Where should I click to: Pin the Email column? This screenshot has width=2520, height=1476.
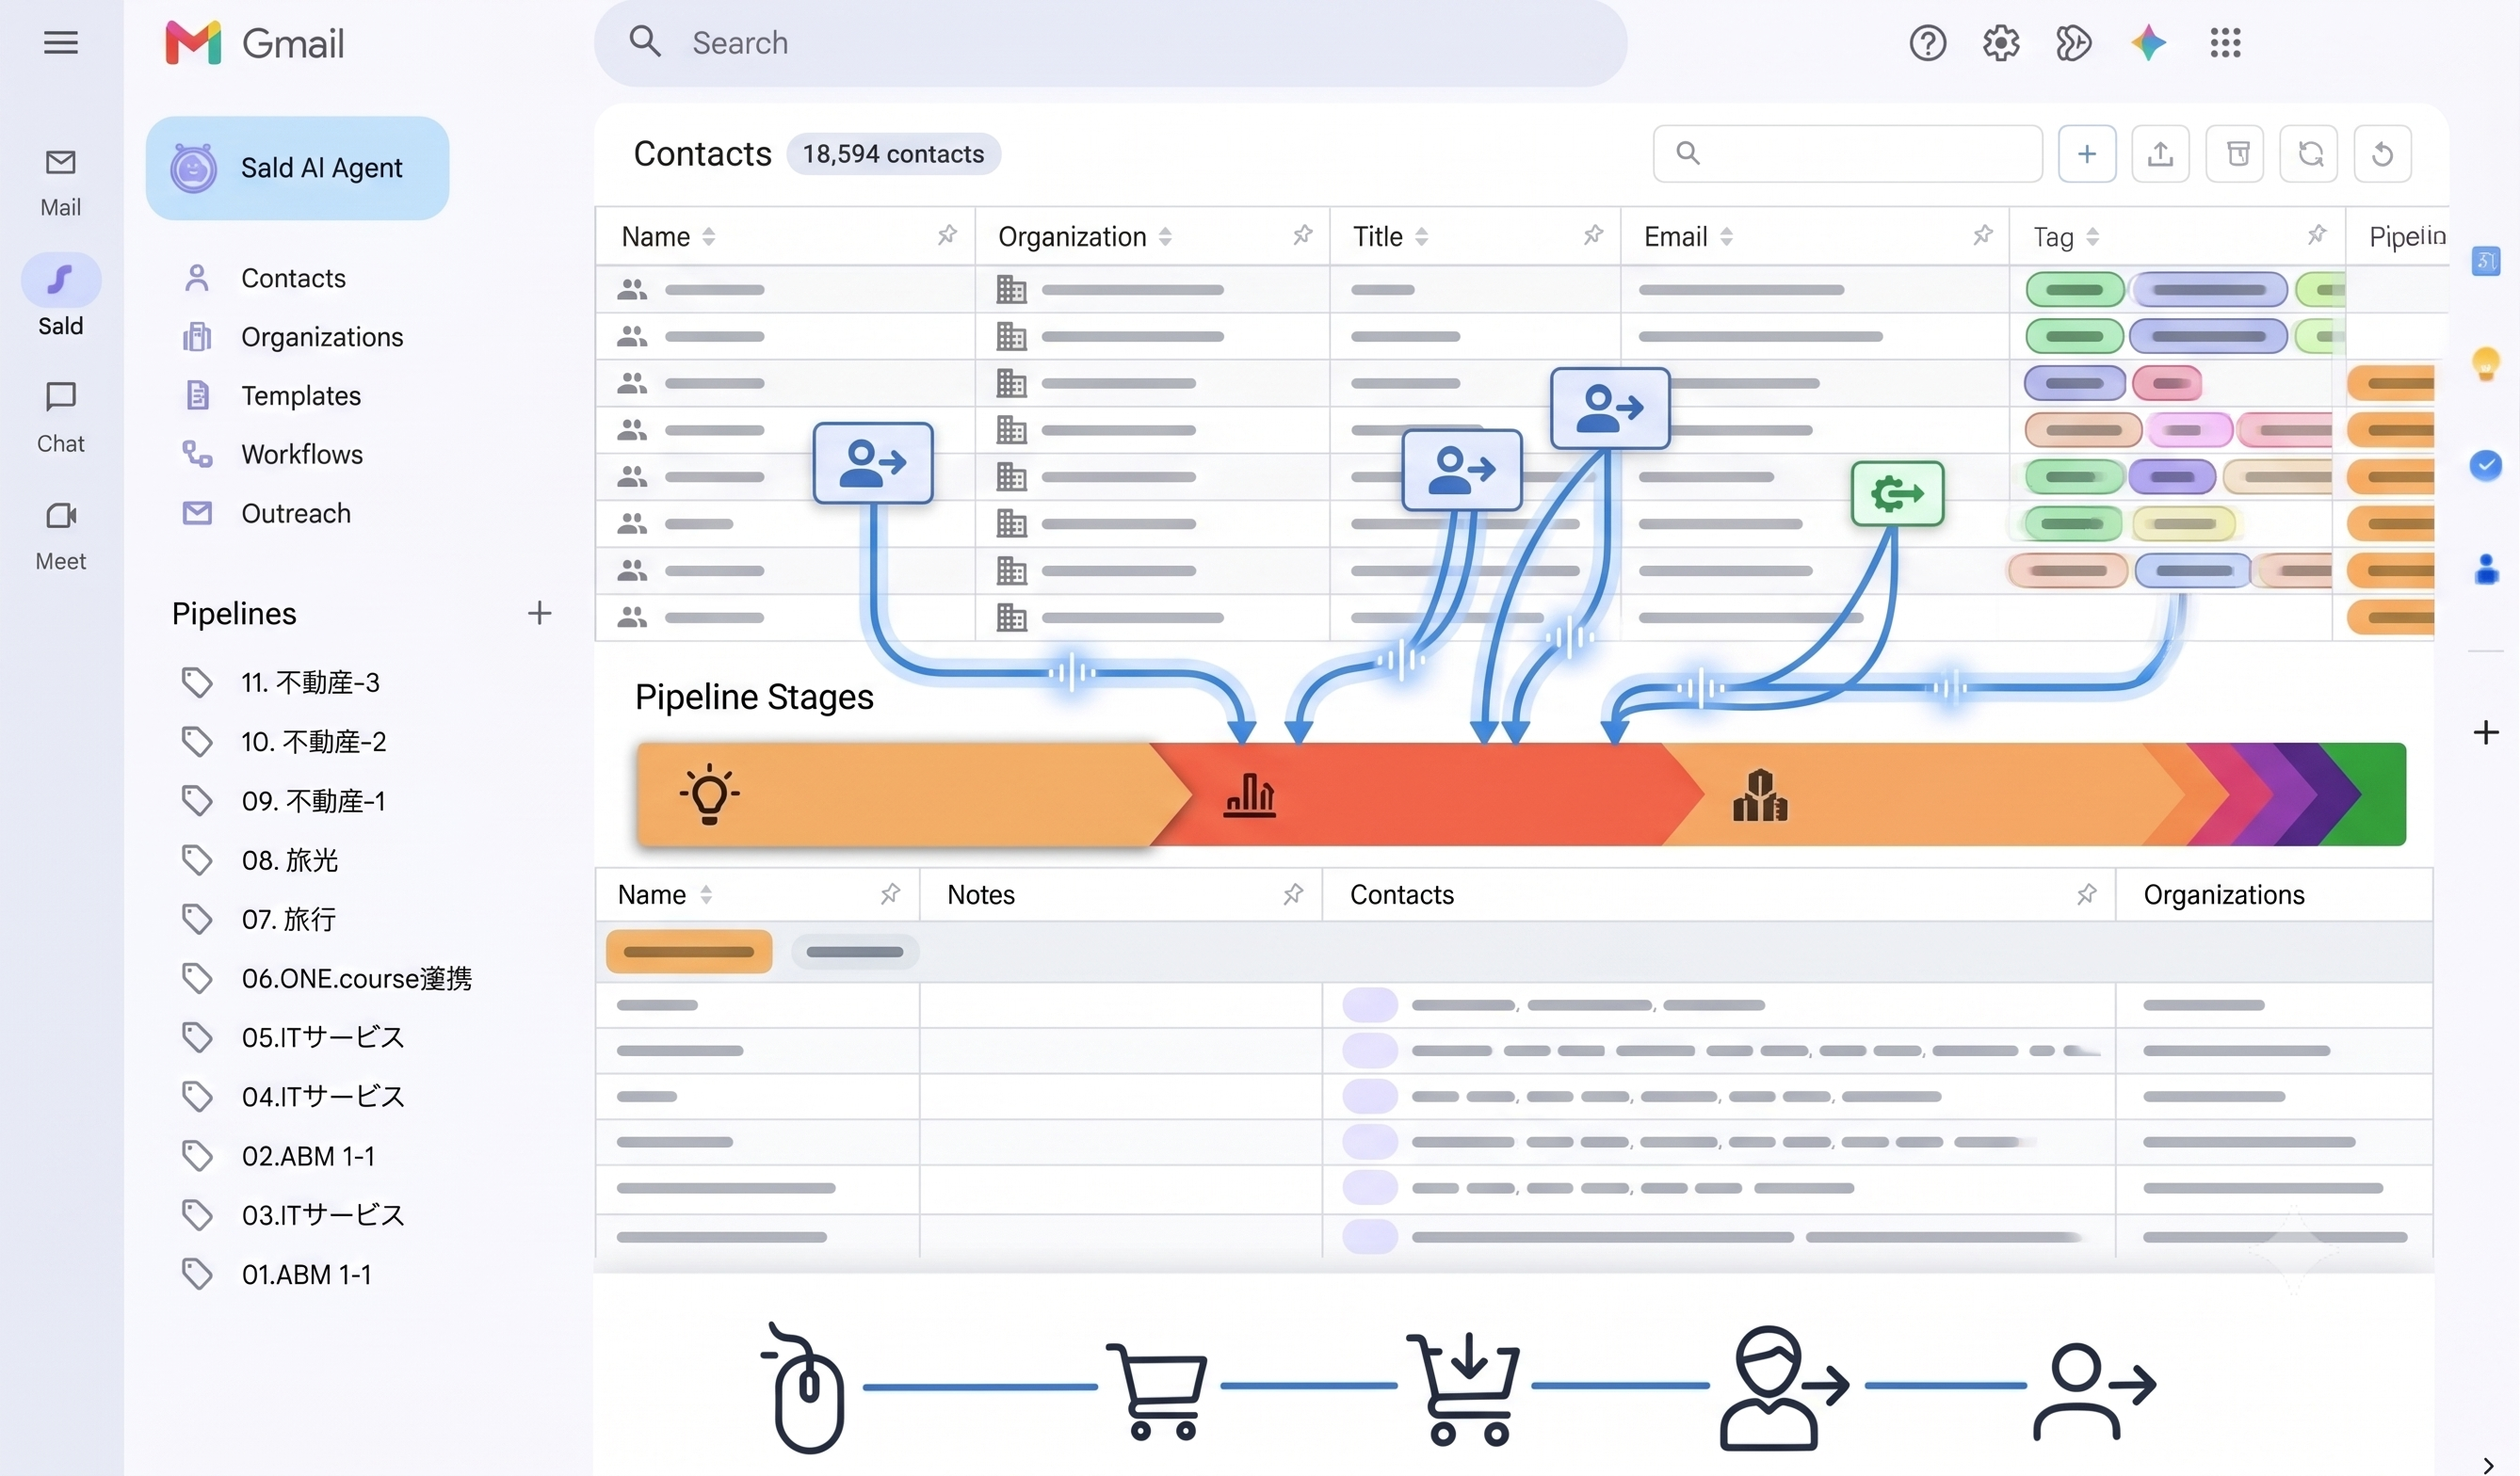point(1982,234)
